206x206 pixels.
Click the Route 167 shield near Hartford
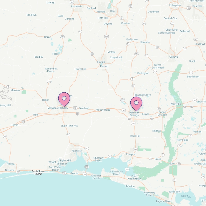pyautogui.click(x=196, y=39)
